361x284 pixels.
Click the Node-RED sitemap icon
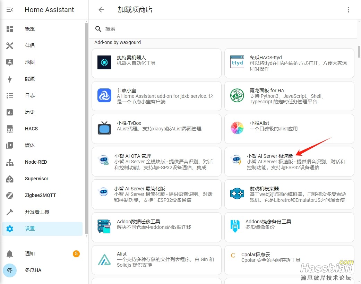[10, 162]
